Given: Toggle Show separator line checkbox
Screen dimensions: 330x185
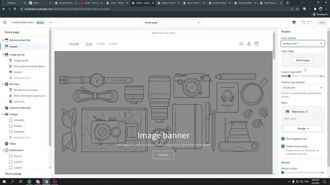Looking at the screenshot, I should (283, 139).
